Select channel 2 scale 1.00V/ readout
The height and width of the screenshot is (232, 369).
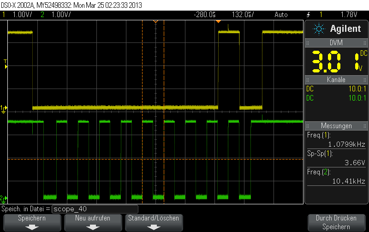point(61,15)
